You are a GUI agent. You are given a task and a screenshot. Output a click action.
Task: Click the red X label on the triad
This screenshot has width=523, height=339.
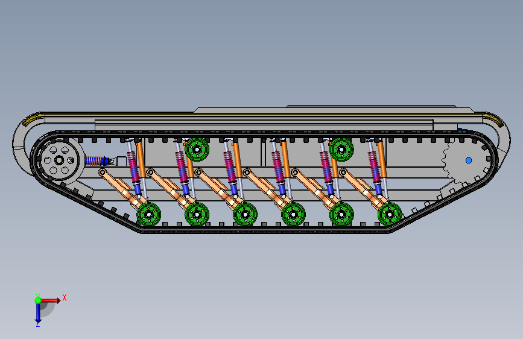click(65, 297)
